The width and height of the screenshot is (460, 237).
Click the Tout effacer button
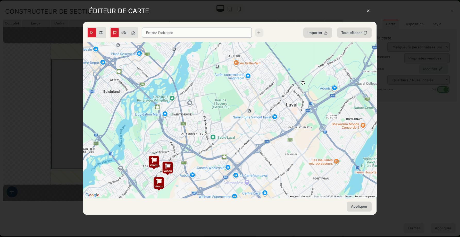pyautogui.click(x=354, y=33)
